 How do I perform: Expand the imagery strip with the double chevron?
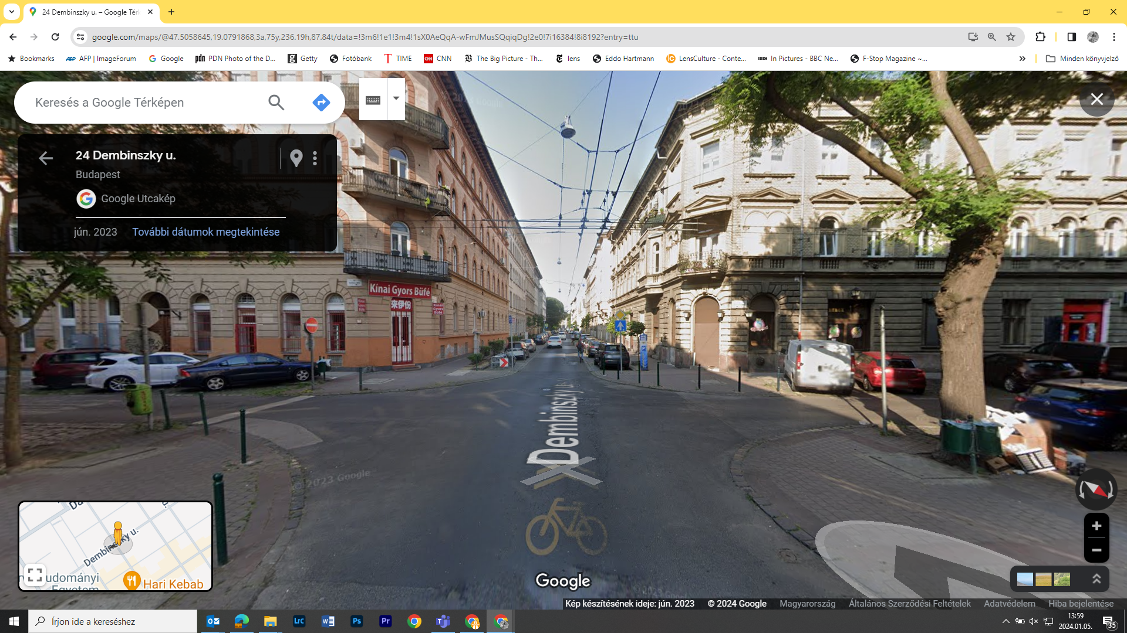point(1096,579)
